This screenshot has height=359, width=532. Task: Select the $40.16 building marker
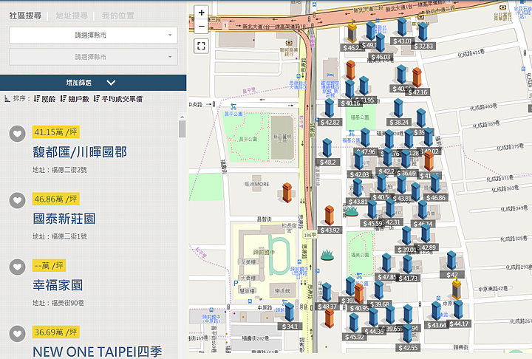tap(349, 89)
